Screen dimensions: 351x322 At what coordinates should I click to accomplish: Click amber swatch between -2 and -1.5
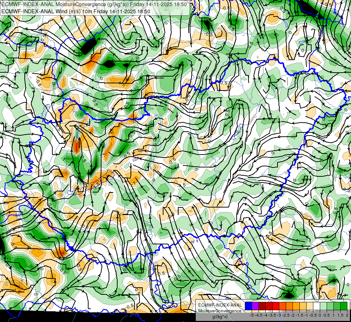point(296,306)
